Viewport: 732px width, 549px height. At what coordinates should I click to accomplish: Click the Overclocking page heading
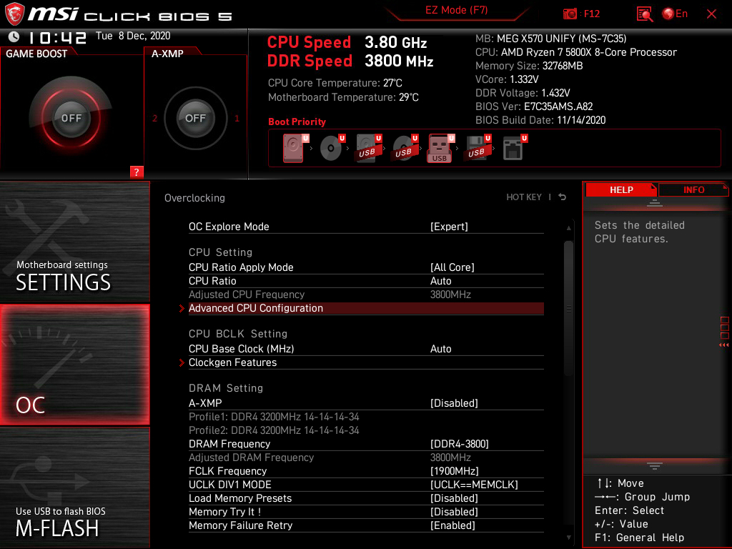[x=194, y=198]
